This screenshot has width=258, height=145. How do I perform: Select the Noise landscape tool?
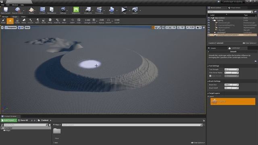point(44,21)
